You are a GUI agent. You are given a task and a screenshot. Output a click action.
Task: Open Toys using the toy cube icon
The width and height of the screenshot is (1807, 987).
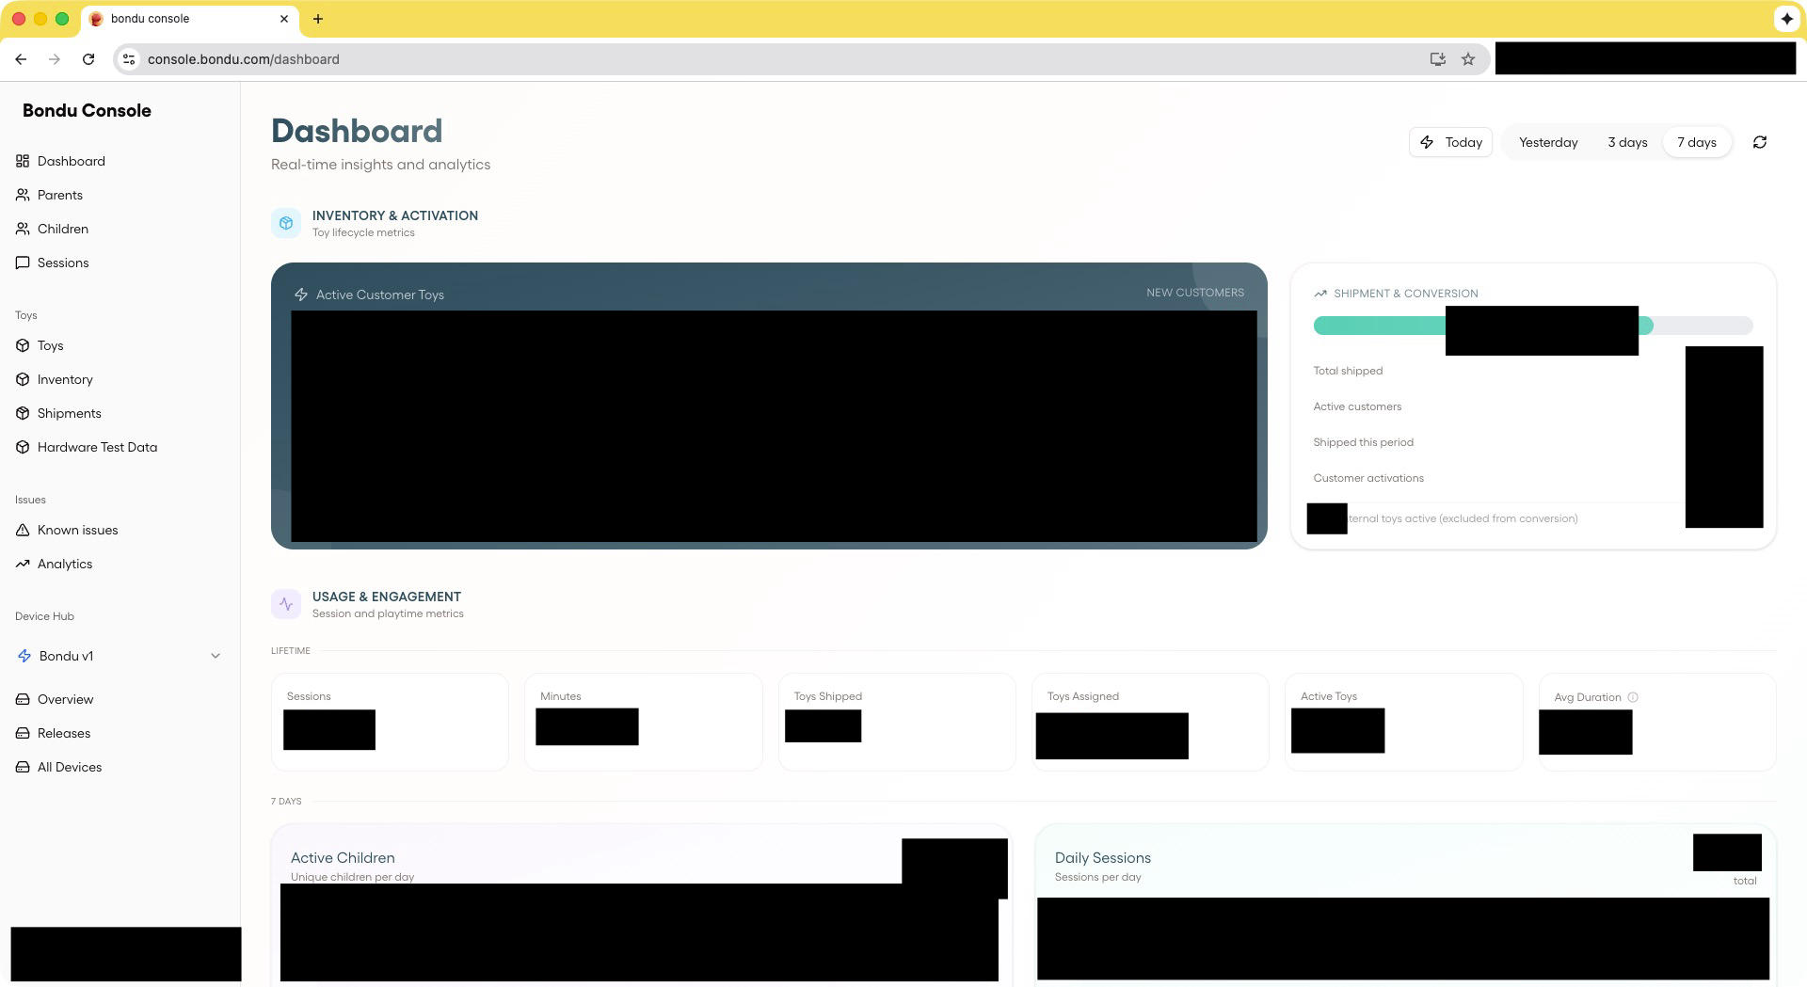[24, 345]
